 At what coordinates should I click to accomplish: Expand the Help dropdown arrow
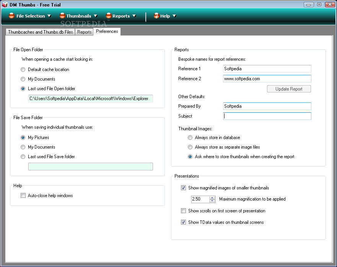[x=174, y=16]
